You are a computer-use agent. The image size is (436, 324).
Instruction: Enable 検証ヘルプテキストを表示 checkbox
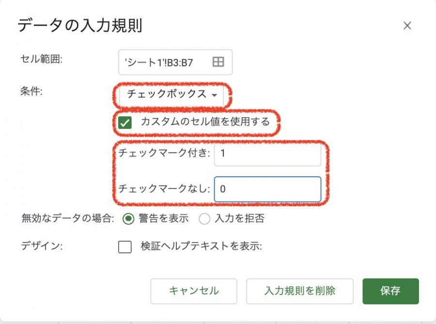coord(125,247)
